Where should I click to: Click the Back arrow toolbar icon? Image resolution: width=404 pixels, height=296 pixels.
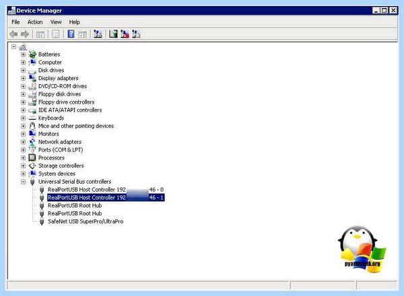(13, 34)
